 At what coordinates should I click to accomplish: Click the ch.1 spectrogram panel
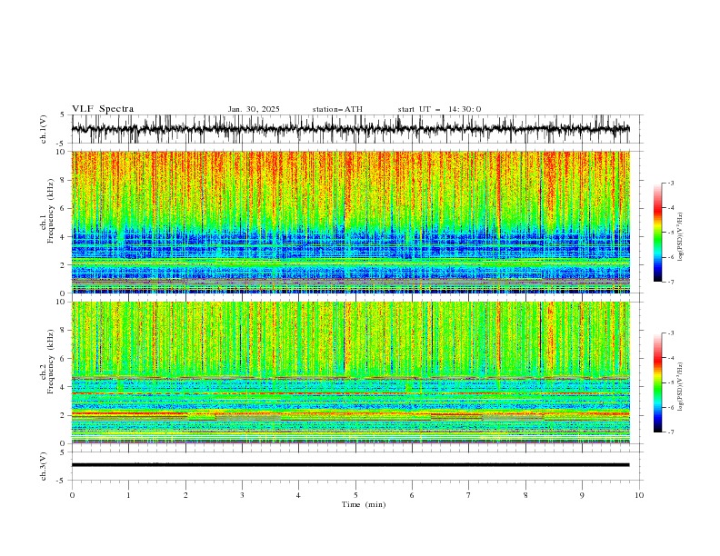(351, 222)
